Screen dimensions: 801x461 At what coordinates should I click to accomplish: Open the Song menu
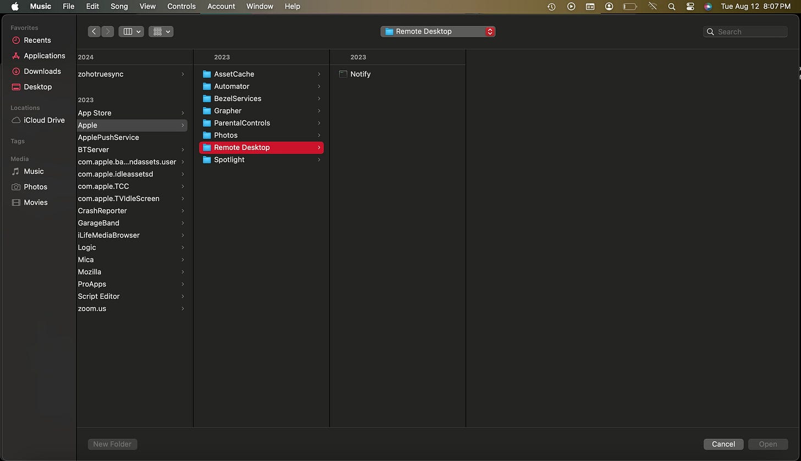[119, 7]
